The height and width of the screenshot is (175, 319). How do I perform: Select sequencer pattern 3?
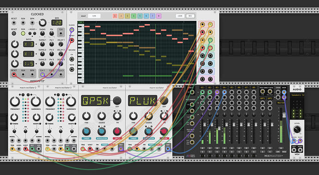click(127, 16)
